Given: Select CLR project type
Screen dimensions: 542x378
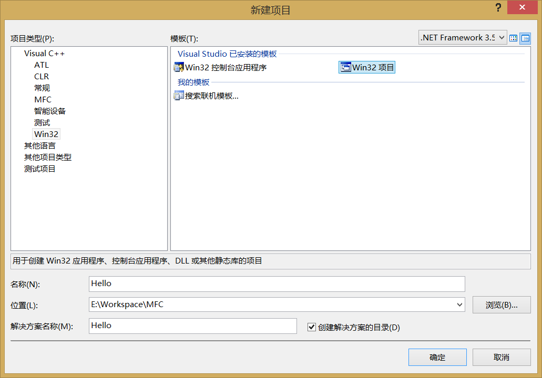Looking at the screenshot, I should (x=42, y=76).
